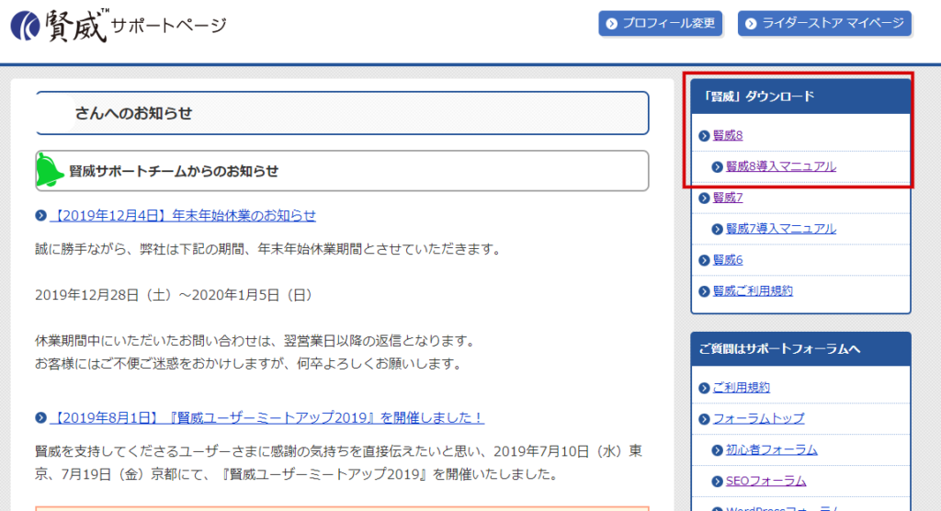
Task: Click the 2019年12月28日（土）～2020年1月5日（日） date text
Action: click(x=174, y=295)
